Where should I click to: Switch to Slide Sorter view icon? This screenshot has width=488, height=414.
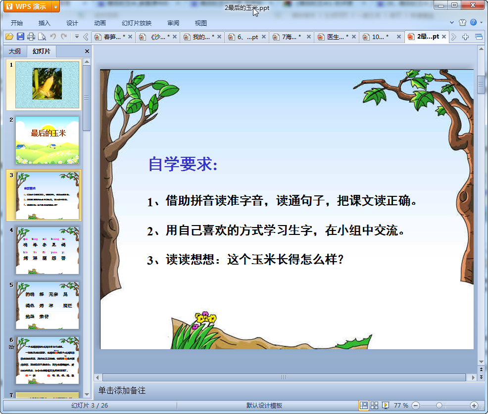pos(374,405)
